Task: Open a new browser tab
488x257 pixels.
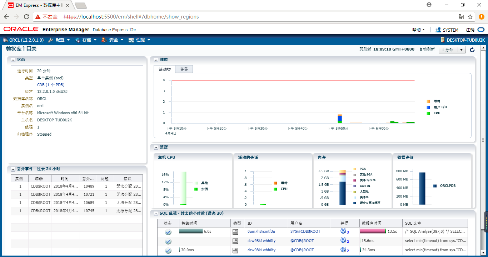Action: (81, 5)
